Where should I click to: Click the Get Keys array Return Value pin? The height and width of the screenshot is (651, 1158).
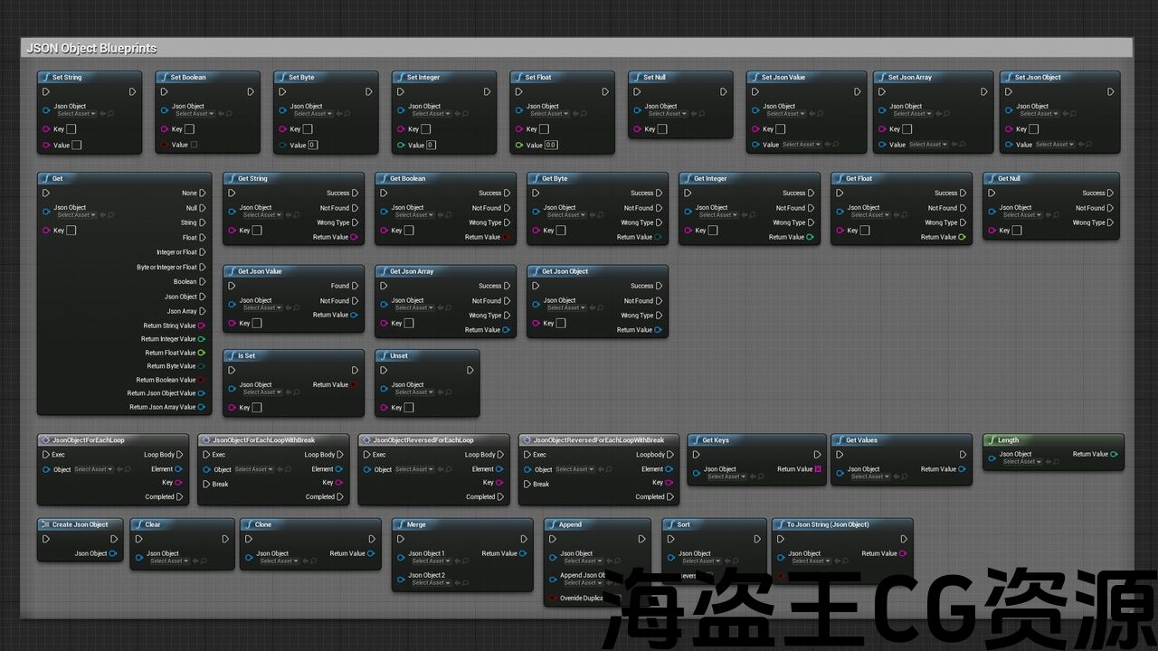(818, 469)
